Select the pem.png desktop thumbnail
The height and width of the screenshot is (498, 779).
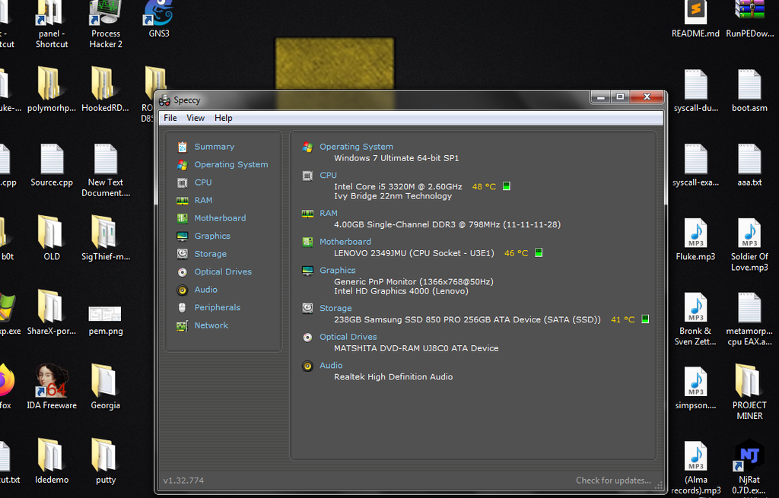point(105,320)
